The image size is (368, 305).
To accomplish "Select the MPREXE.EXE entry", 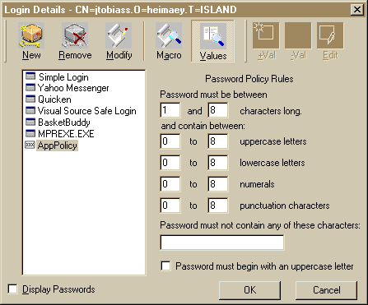I will (66, 134).
